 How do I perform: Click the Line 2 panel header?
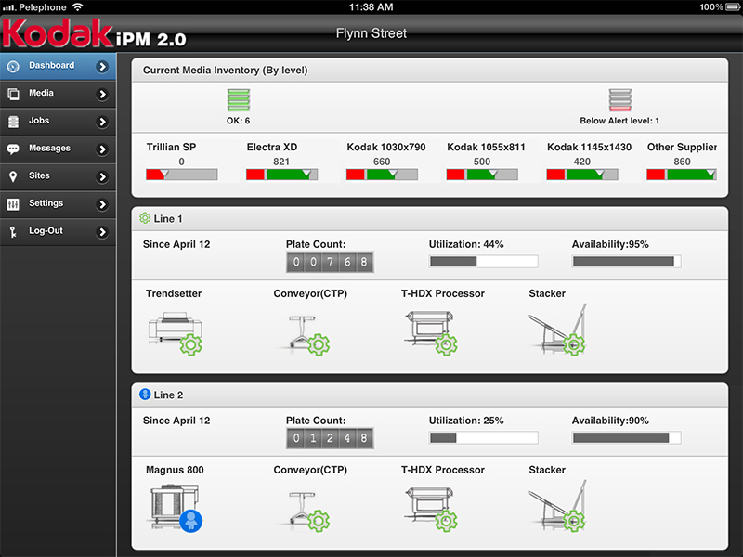(430, 395)
